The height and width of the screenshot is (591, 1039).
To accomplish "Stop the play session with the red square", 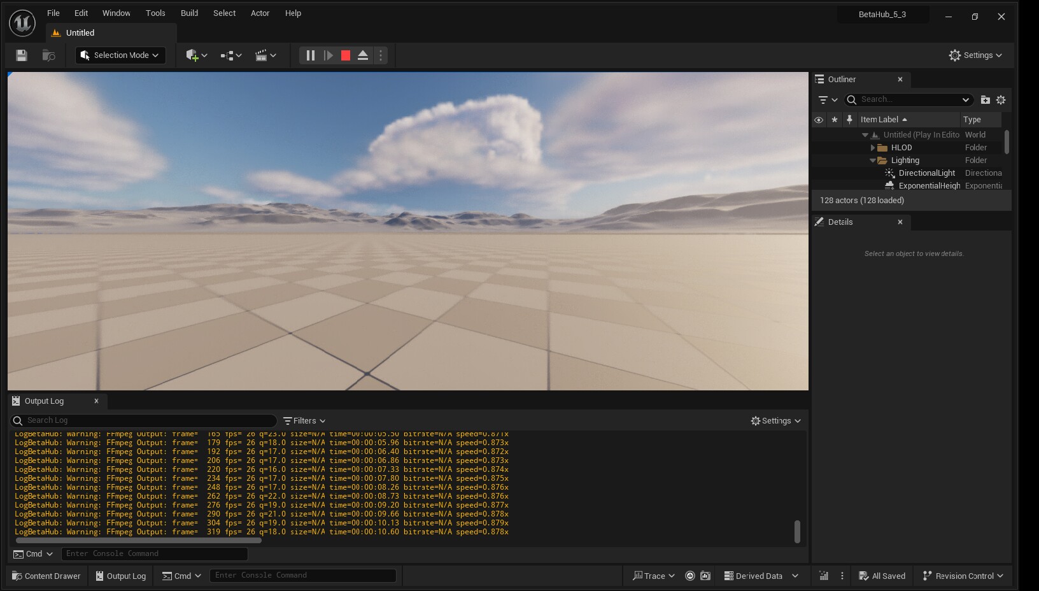I will (x=346, y=55).
